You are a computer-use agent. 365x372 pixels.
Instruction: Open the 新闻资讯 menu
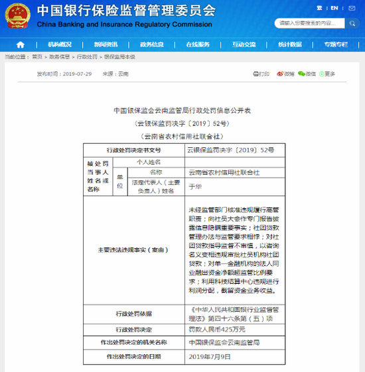pyautogui.click(x=106, y=44)
